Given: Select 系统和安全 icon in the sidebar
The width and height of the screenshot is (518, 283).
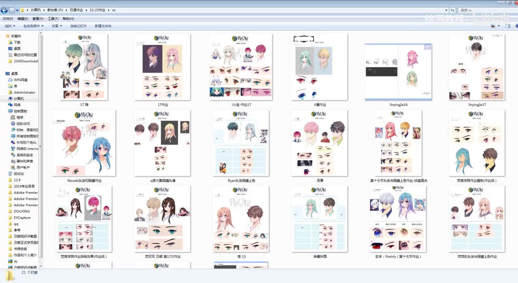Looking at the screenshot, I should click(13, 155).
